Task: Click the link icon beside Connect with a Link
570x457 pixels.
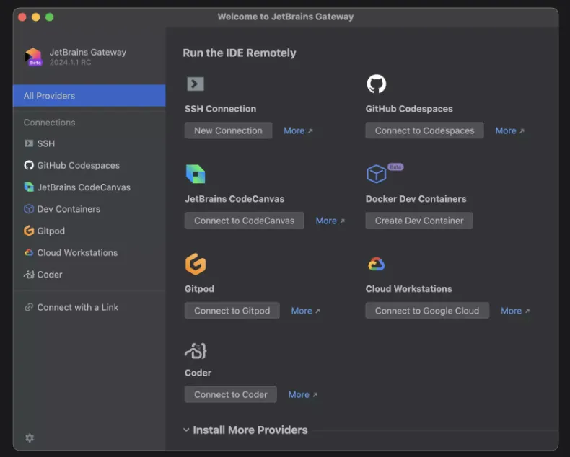Action: click(29, 307)
